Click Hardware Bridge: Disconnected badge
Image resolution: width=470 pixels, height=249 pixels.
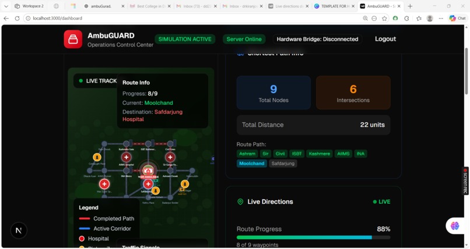click(x=317, y=39)
